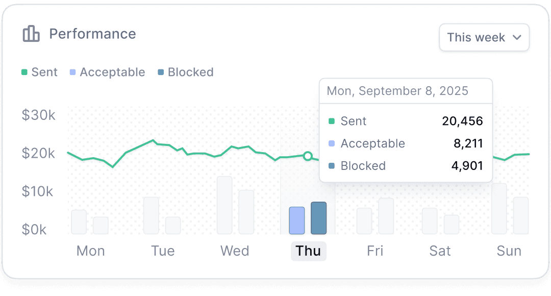This screenshot has width=551, height=296.
Task: Toggle the Blocked legend series
Action: [186, 72]
